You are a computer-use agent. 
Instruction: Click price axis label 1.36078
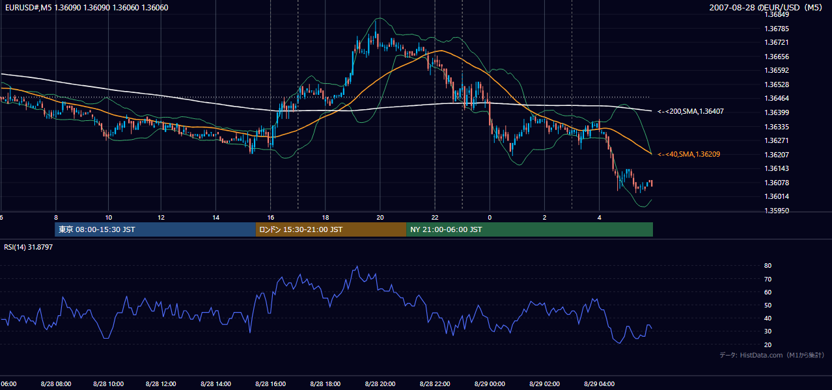pyautogui.click(x=776, y=183)
